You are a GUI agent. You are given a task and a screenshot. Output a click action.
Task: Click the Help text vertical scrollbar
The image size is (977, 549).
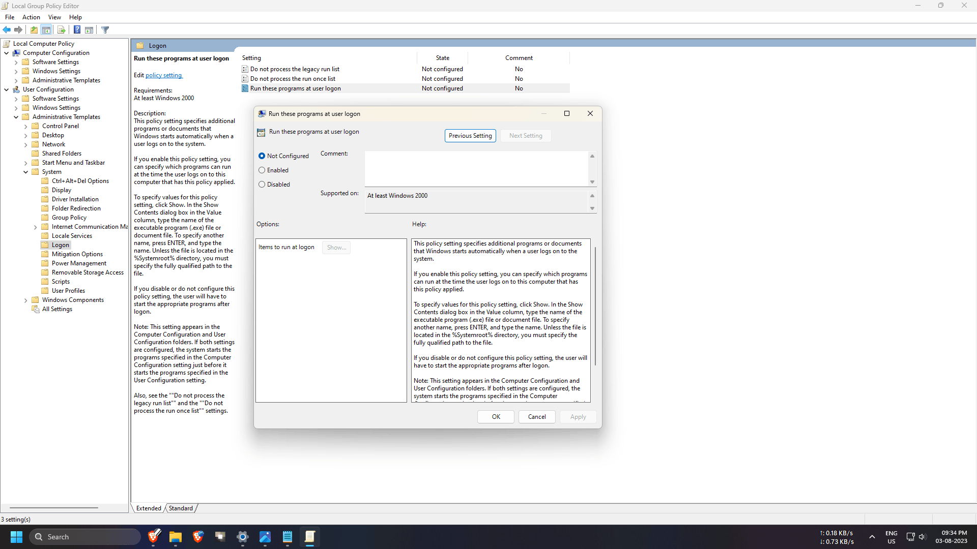tap(595, 305)
